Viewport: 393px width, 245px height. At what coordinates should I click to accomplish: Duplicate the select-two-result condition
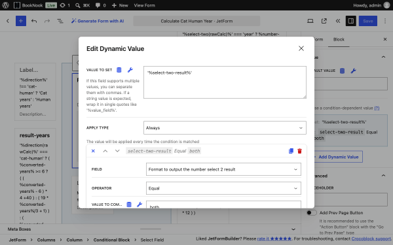pyautogui.click(x=291, y=151)
